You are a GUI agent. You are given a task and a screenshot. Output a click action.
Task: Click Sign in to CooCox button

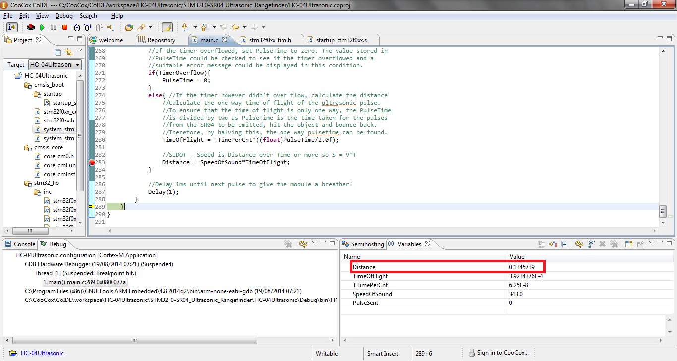pyautogui.click(x=502, y=353)
